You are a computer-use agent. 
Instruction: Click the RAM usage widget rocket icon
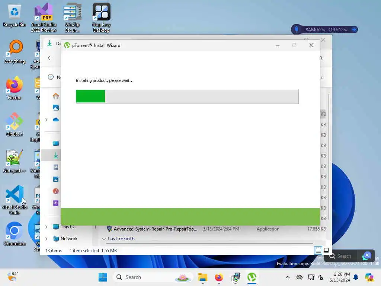297,29
